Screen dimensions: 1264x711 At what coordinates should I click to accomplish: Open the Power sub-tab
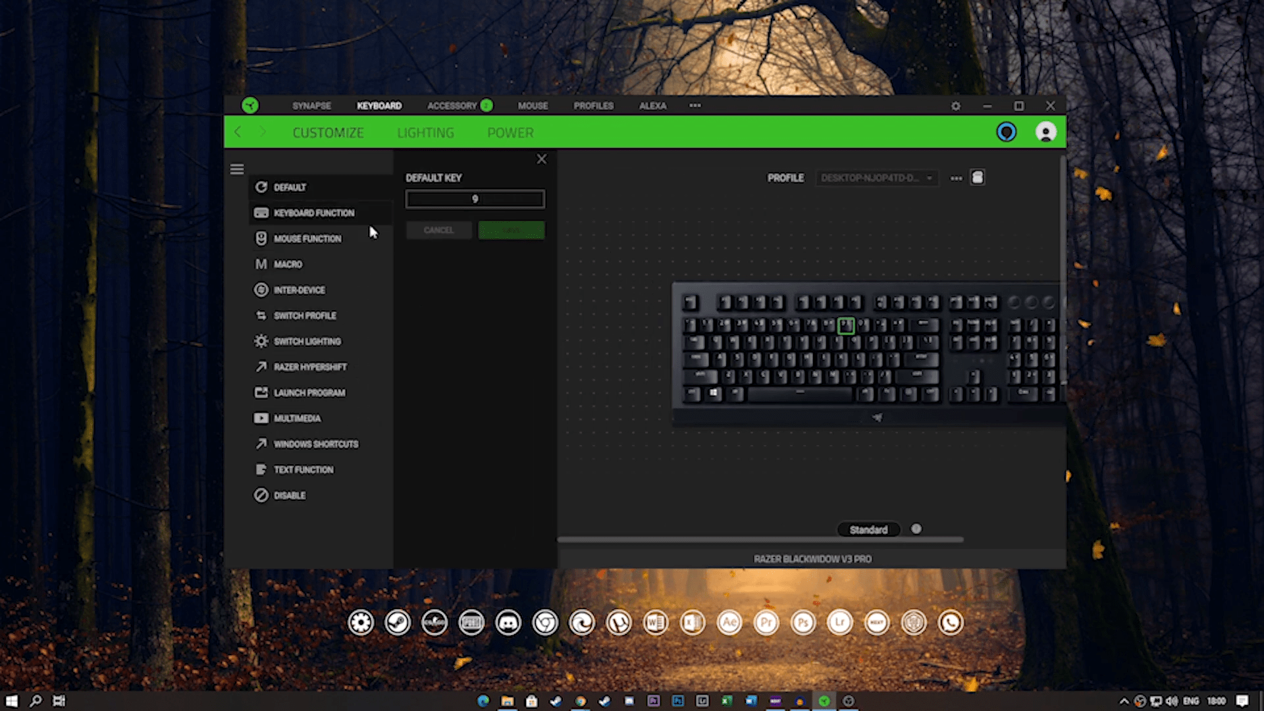click(510, 132)
